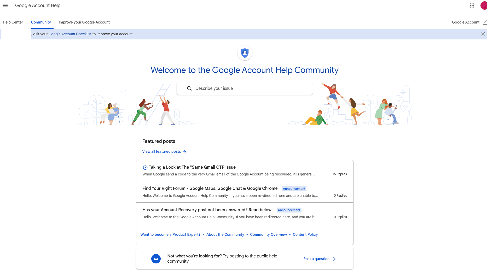Image resolution: width=487 pixels, height=271 pixels.
Task: Open the Community Overview link
Action: click(x=268, y=234)
